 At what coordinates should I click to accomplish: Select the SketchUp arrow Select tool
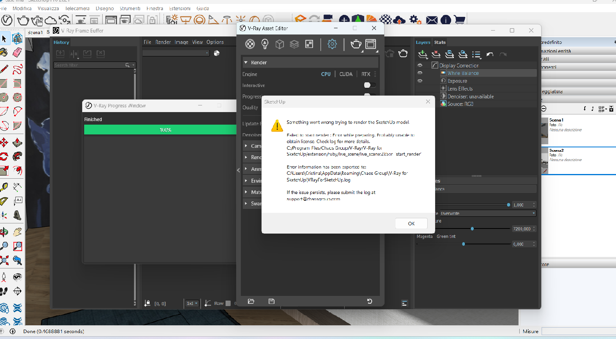pyautogui.click(x=4, y=38)
